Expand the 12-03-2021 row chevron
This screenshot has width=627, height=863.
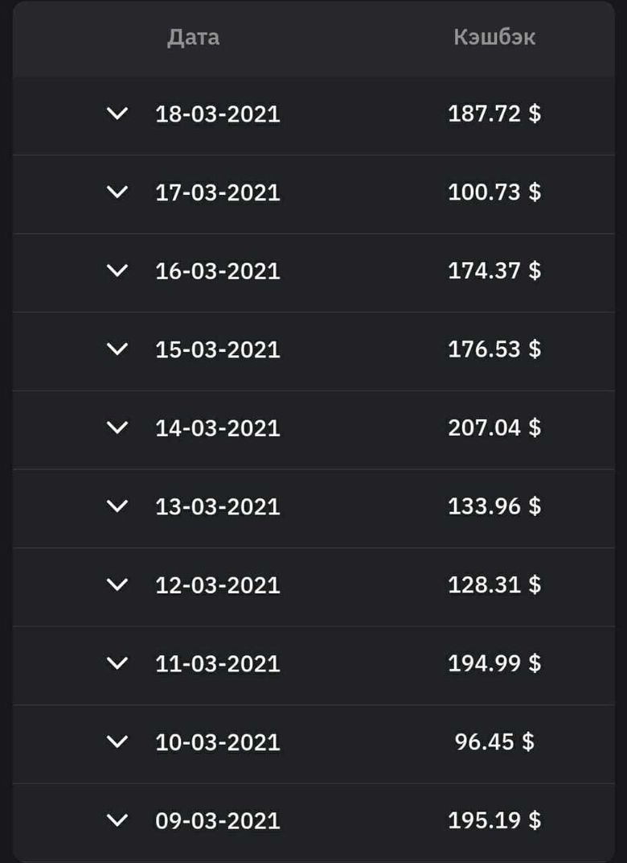pyautogui.click(x=117, y=584)
